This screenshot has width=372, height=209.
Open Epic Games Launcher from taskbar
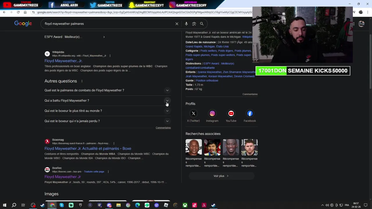[x=81, y=205]
